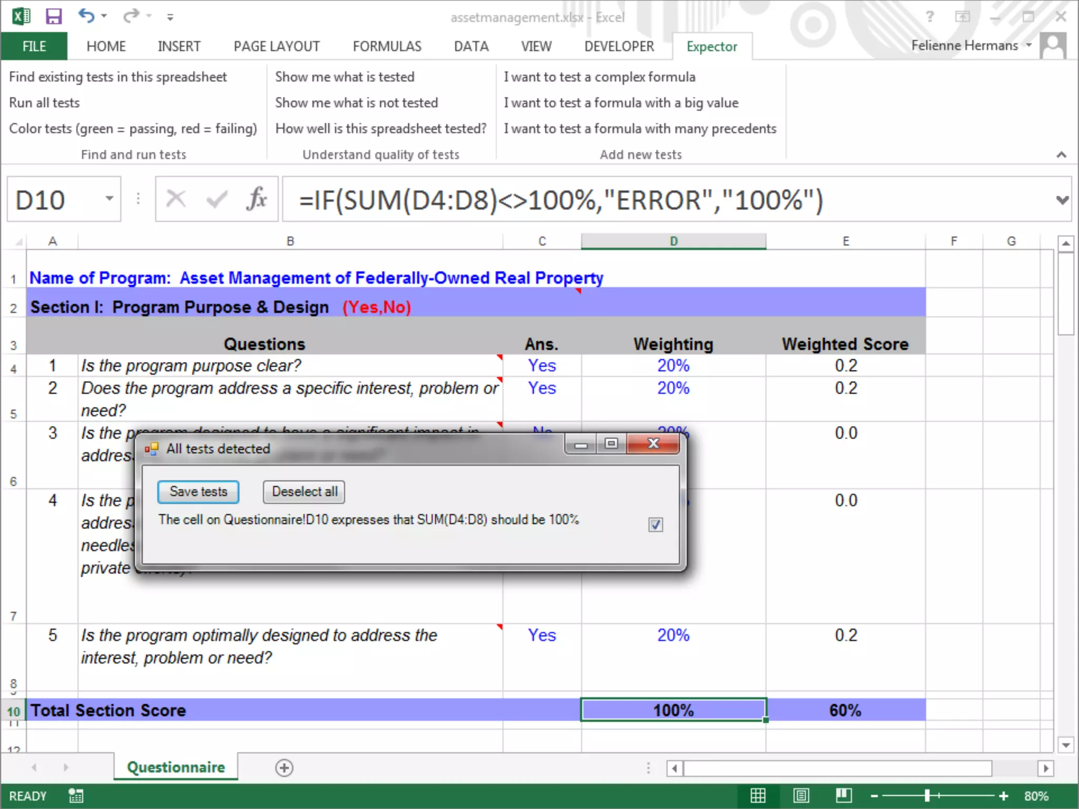Click the Undo arrow icon
The image size is (1079, 809).
tap(86, 16)
